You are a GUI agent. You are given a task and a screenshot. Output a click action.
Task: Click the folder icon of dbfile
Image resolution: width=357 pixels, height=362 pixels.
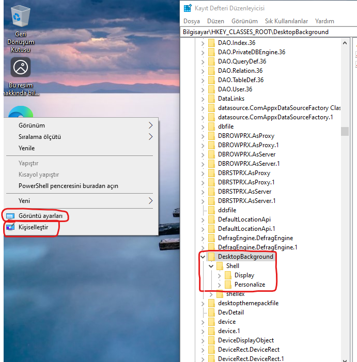pos(211,127)
